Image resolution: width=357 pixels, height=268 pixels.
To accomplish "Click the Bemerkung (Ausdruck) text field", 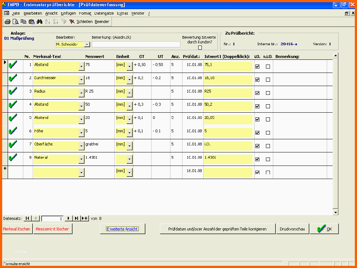I will [136, 44].
